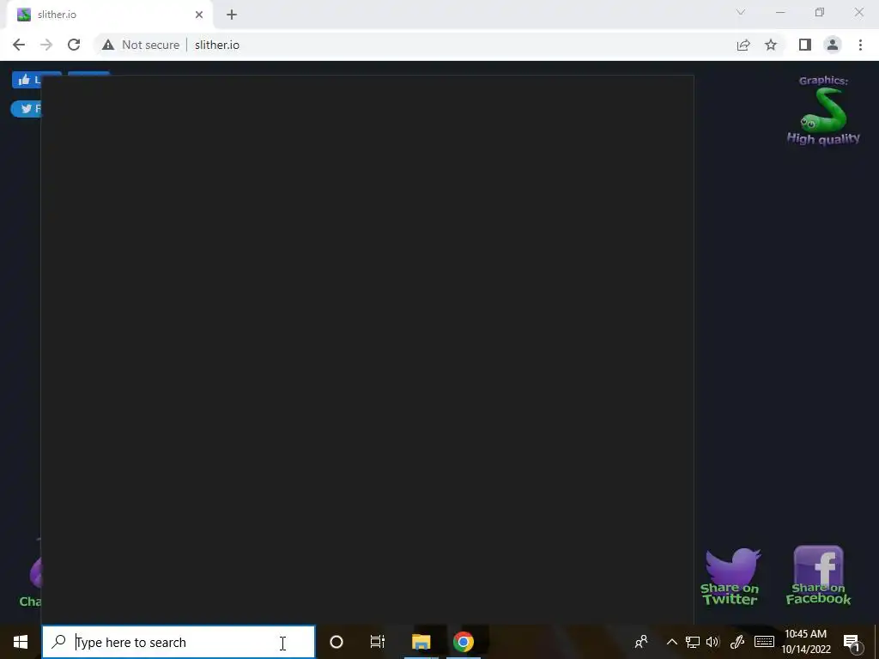Open the Windows Start menu
This screenshot has width=879, height=659.
click(x=21, y=642)
